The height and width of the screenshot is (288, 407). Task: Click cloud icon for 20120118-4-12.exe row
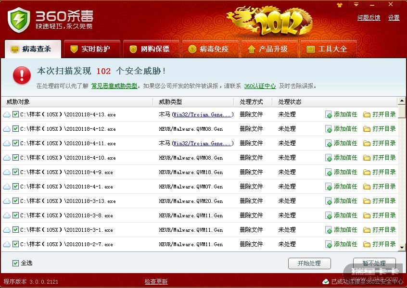click(7, 129)
